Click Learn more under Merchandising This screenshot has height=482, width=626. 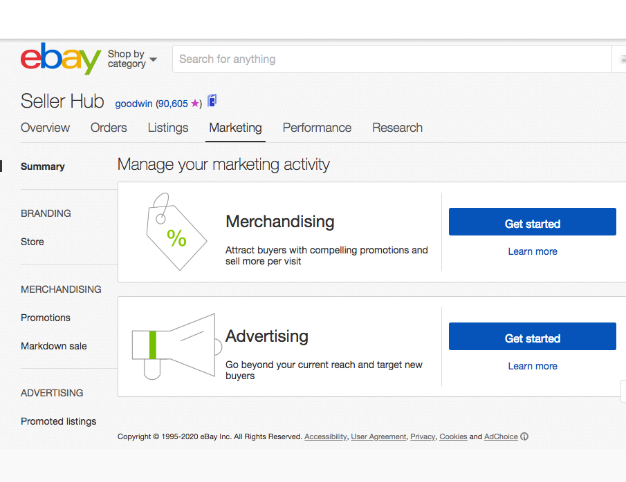click(x=533, y=251)
